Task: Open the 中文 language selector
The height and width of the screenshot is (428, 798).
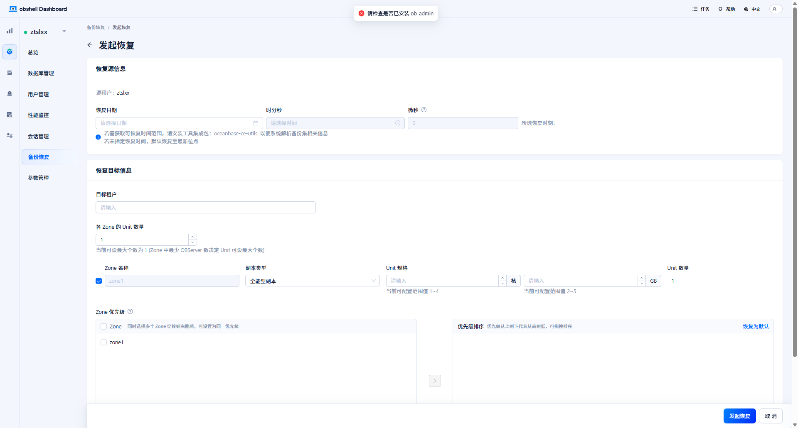Action: click(x=752, y=9)
